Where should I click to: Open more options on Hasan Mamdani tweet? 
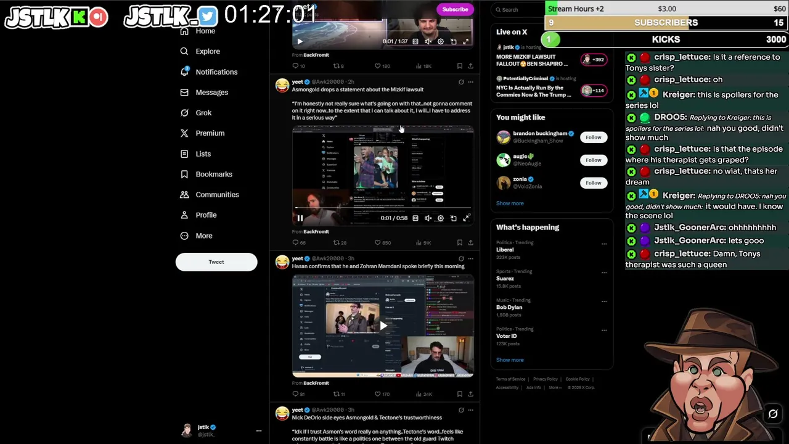click(470, 259)
